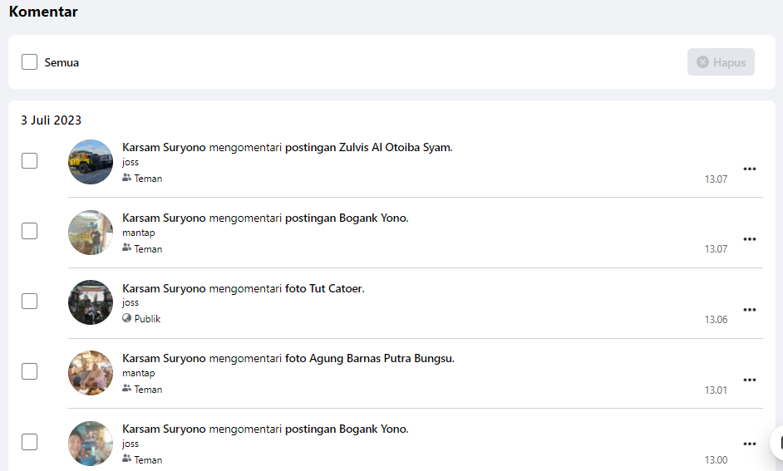This screenshot has width=783, height=471.
Task: Open three-dot menu for 13.06 Tut Catoer comment
Action: click(x=749, y=310)
